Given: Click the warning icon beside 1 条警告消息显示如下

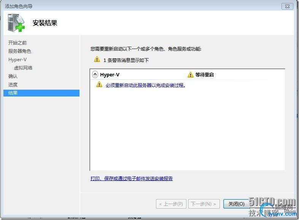Looking at the screenshot, I should tap(97, 59).
